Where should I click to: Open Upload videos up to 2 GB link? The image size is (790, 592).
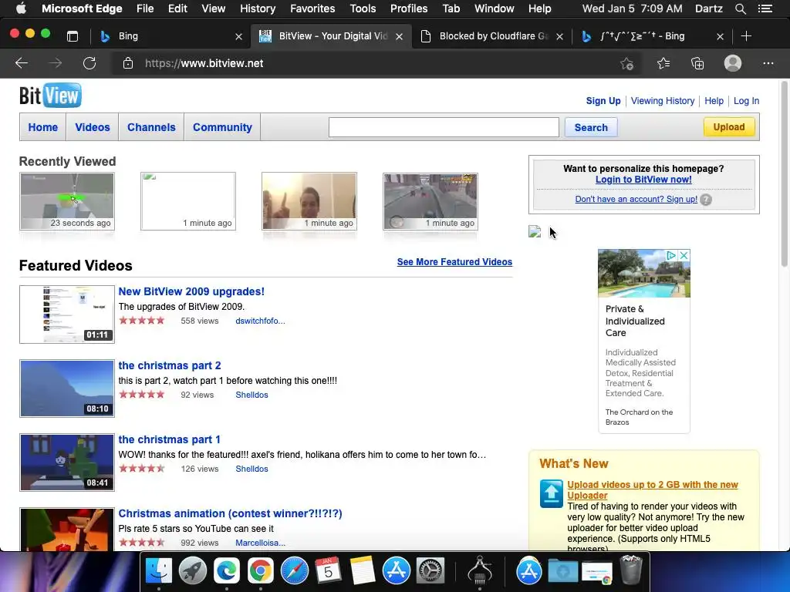[x=653, y=489]
